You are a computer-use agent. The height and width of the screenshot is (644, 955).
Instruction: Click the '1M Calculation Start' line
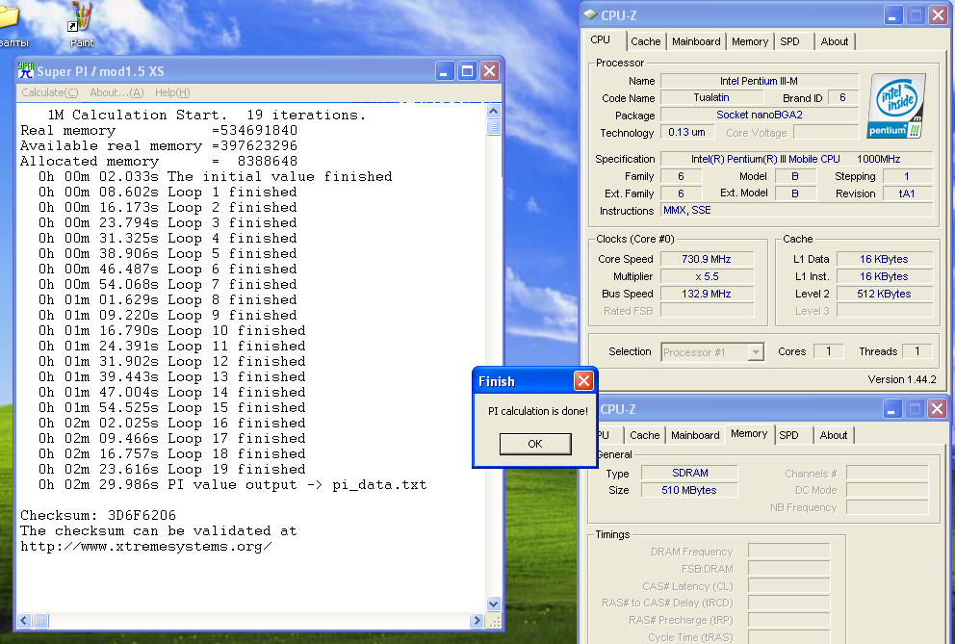(206, 115)
